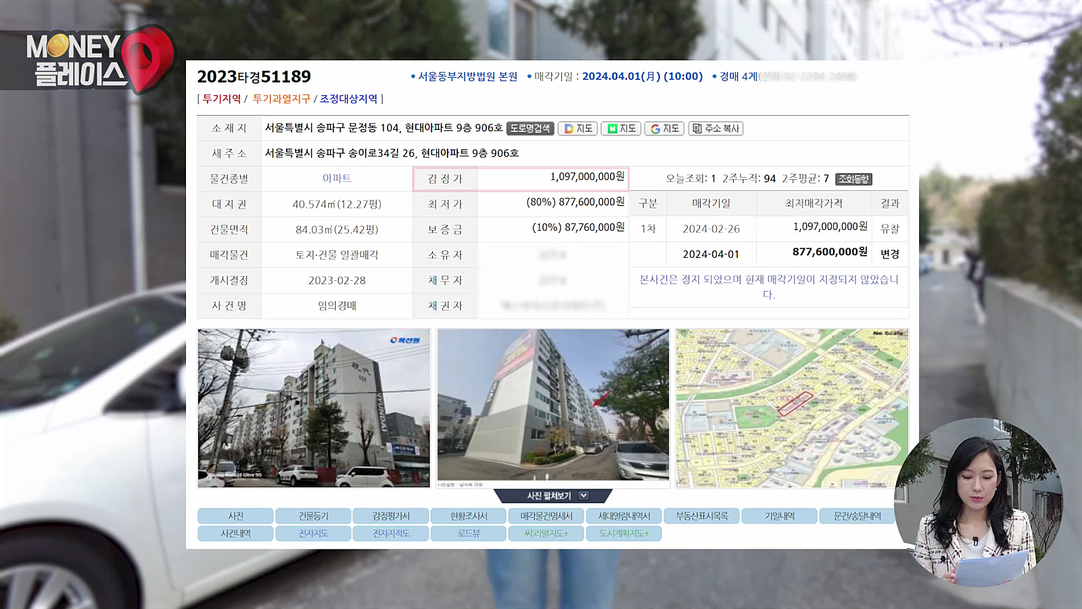This screenshot has height=609, width=1082.
Task: Click the 투기지역 link
Action: point(222,99)
